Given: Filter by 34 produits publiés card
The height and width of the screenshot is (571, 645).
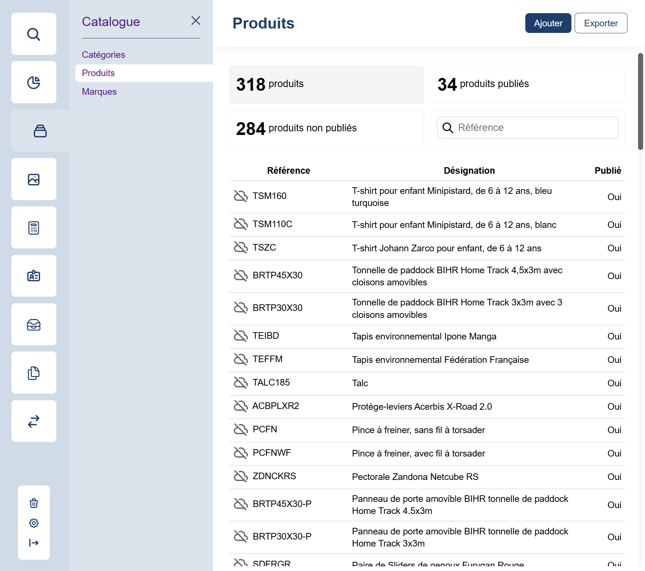Looking at the screenshot, I should [x=527, y=84].
